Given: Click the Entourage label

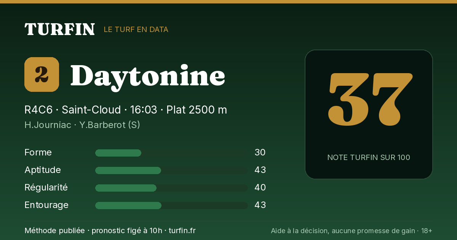Looking at the screenshot, I should point(46,205).
